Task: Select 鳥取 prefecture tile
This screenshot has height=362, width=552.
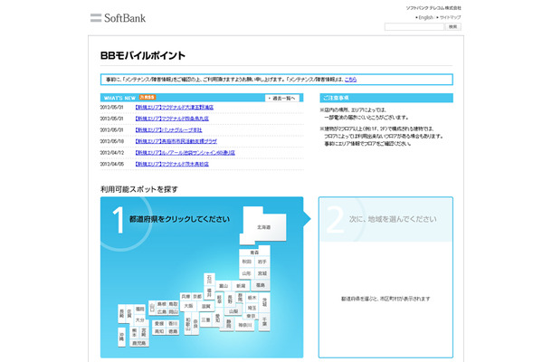Action: pos(173,304)
